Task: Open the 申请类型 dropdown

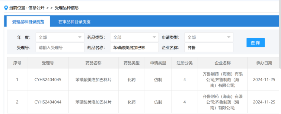Action: (x=209, y=37)
